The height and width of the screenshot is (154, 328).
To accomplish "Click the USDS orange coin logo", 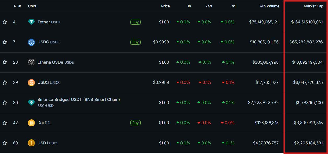I will (x=31, y=82).
